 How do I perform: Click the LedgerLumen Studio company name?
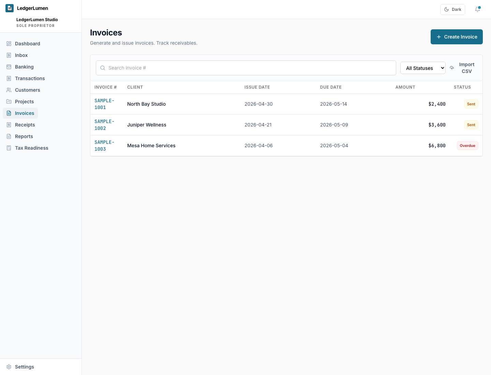click(37, 20)
